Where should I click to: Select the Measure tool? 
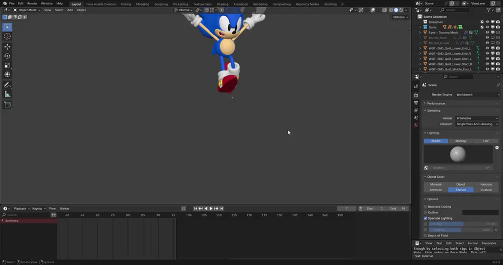pyautogui.click(x=7, y=94)
